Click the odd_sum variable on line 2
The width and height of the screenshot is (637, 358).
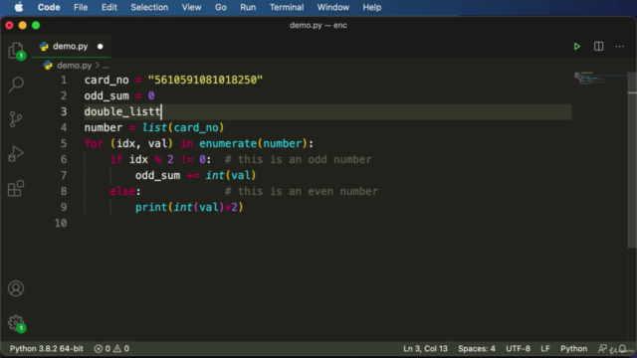click(106, 96)
